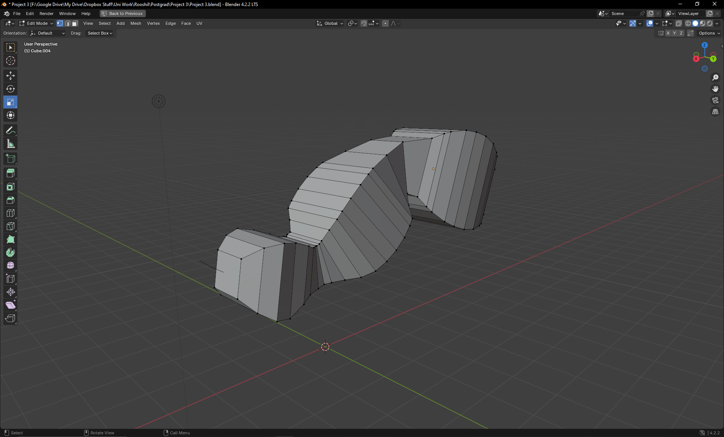The image size is (724, 437).
Task: Open the Edit Mode dropdown
Action: (36, 23)
